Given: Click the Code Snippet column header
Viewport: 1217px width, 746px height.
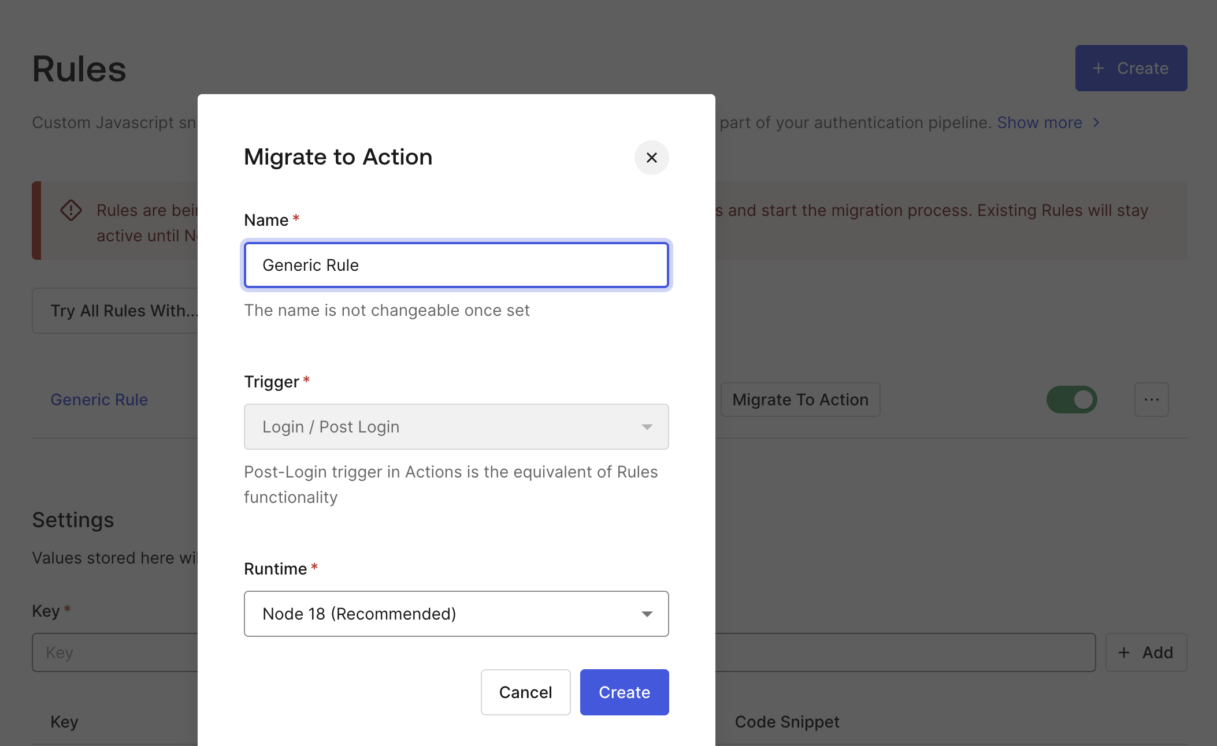Looking at the screenshot, I should [786, 722].
